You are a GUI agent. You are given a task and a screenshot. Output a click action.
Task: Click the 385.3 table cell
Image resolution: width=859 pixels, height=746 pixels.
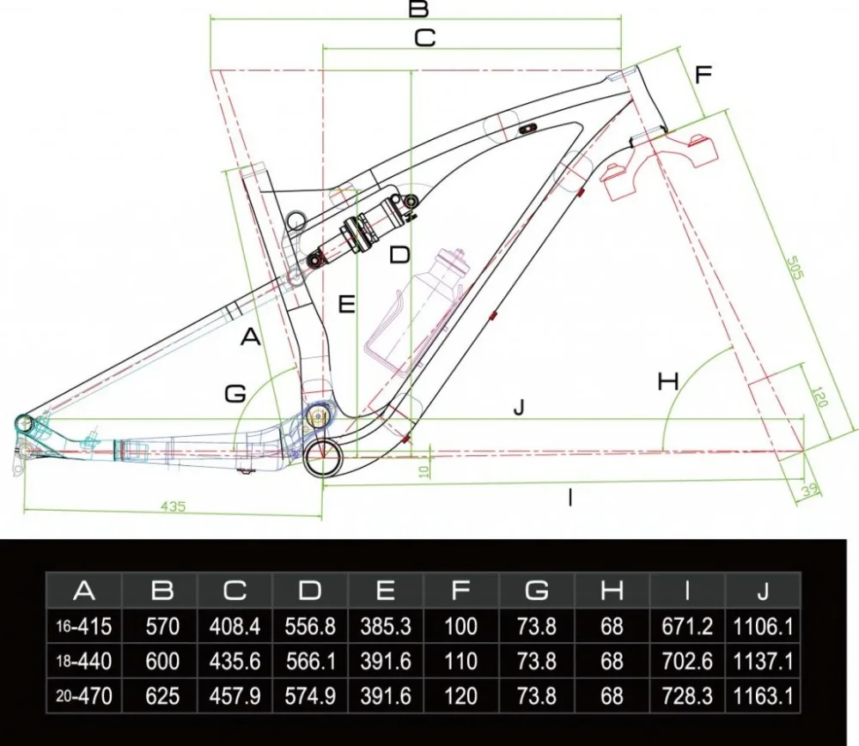pyautogui.click(x=386, y=626)
